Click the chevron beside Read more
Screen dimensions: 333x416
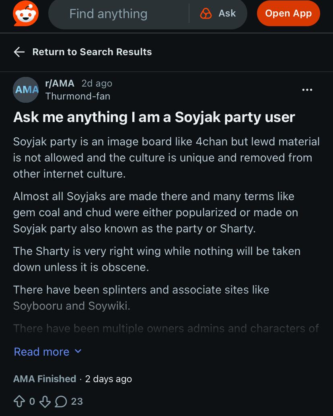78,351
